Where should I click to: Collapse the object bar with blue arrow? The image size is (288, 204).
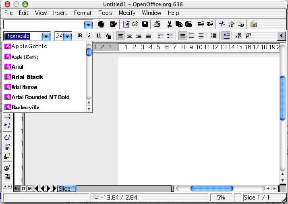(x=281, y=36)
